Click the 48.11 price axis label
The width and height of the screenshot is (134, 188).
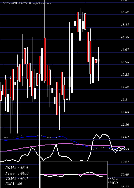pos(125,25)
